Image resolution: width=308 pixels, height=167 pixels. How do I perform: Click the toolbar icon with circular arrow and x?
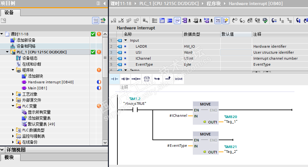(x=234, y=21)
